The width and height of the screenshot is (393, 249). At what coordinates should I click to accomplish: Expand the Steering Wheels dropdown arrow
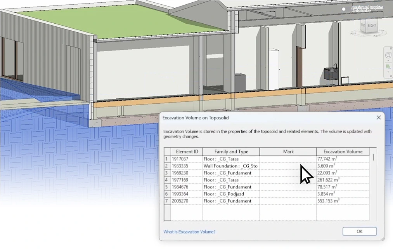click(388, 61)
